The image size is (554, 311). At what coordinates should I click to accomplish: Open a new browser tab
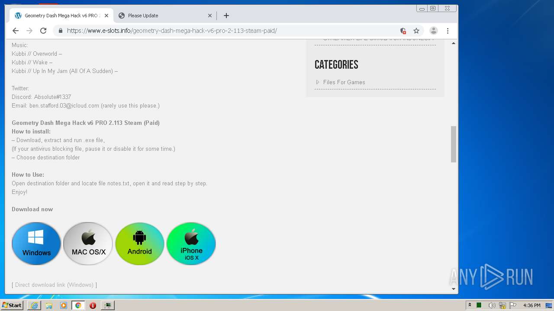point(226,16)
